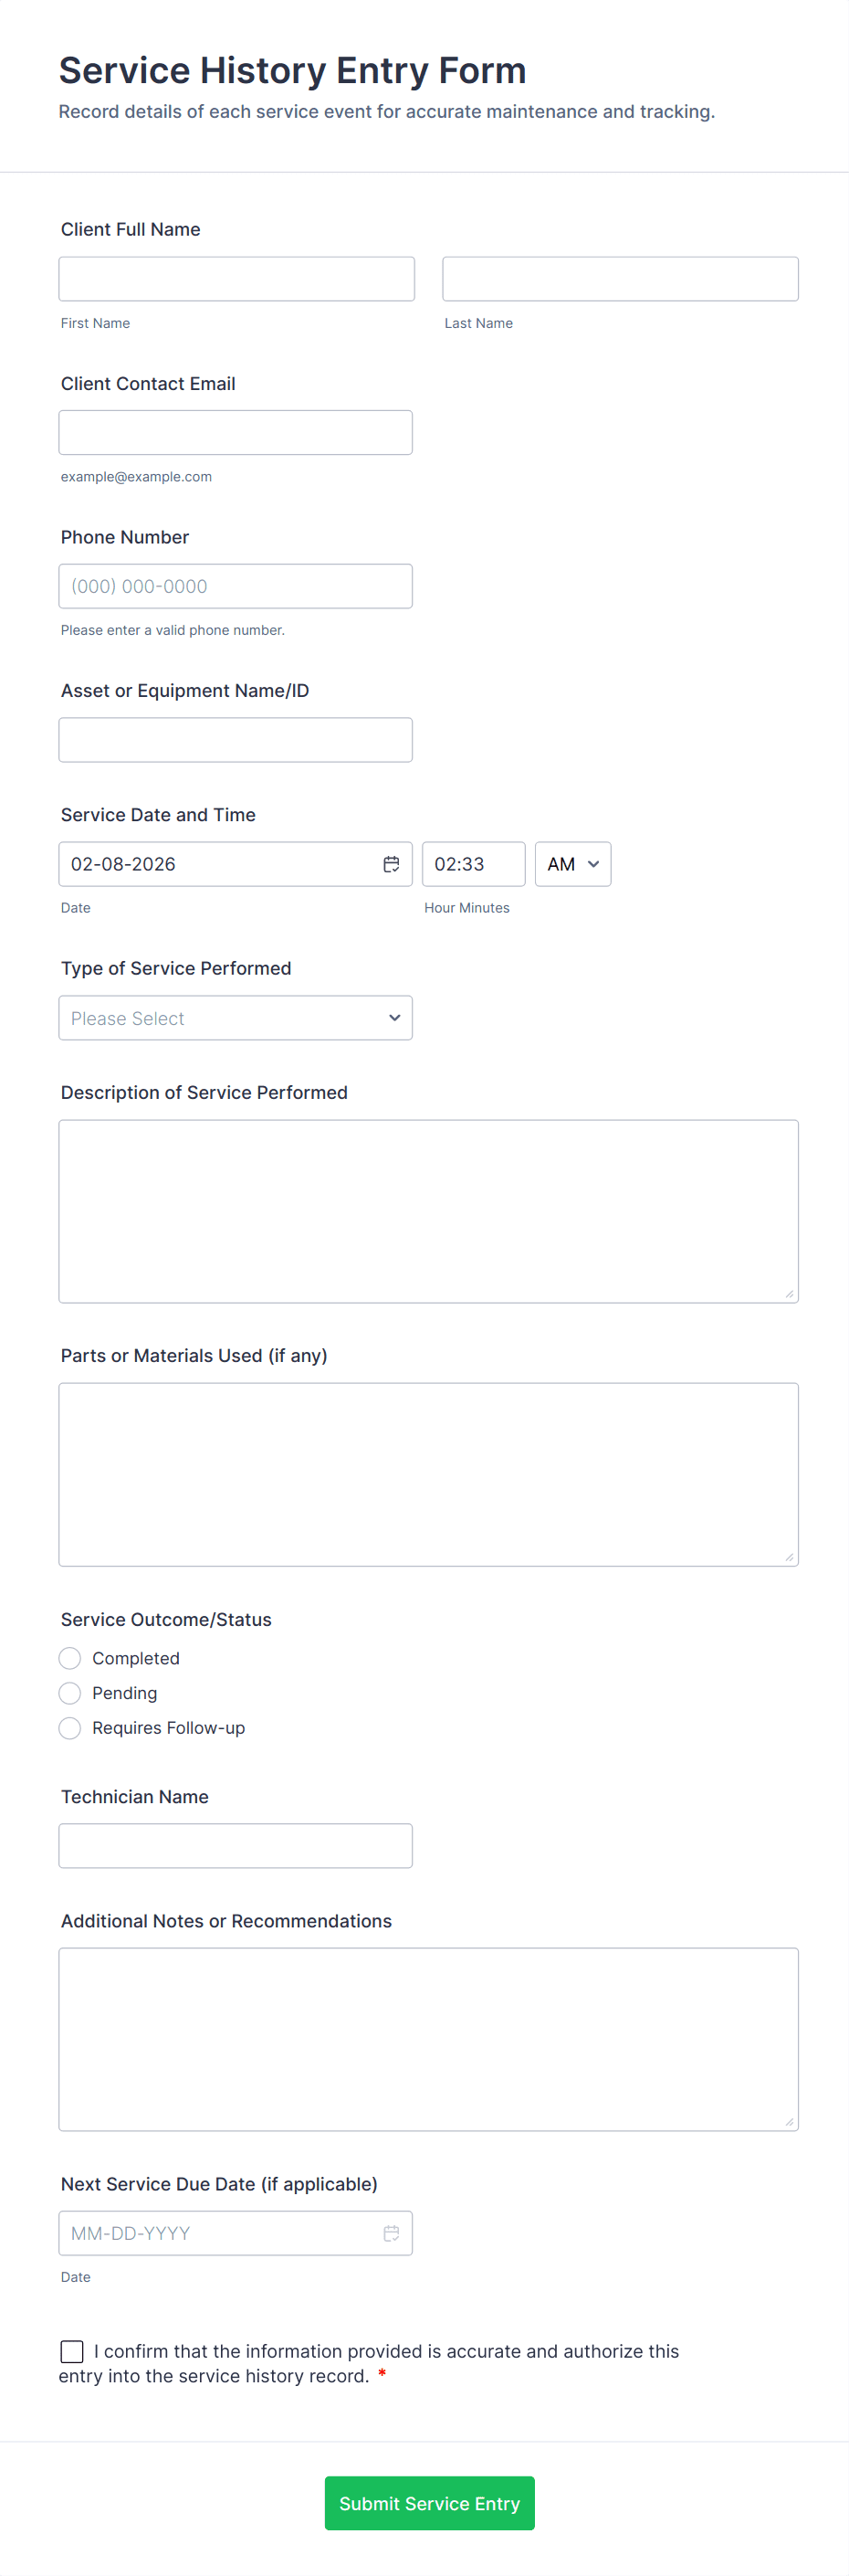Click the Hour Minutes time field

coord(473,864)
